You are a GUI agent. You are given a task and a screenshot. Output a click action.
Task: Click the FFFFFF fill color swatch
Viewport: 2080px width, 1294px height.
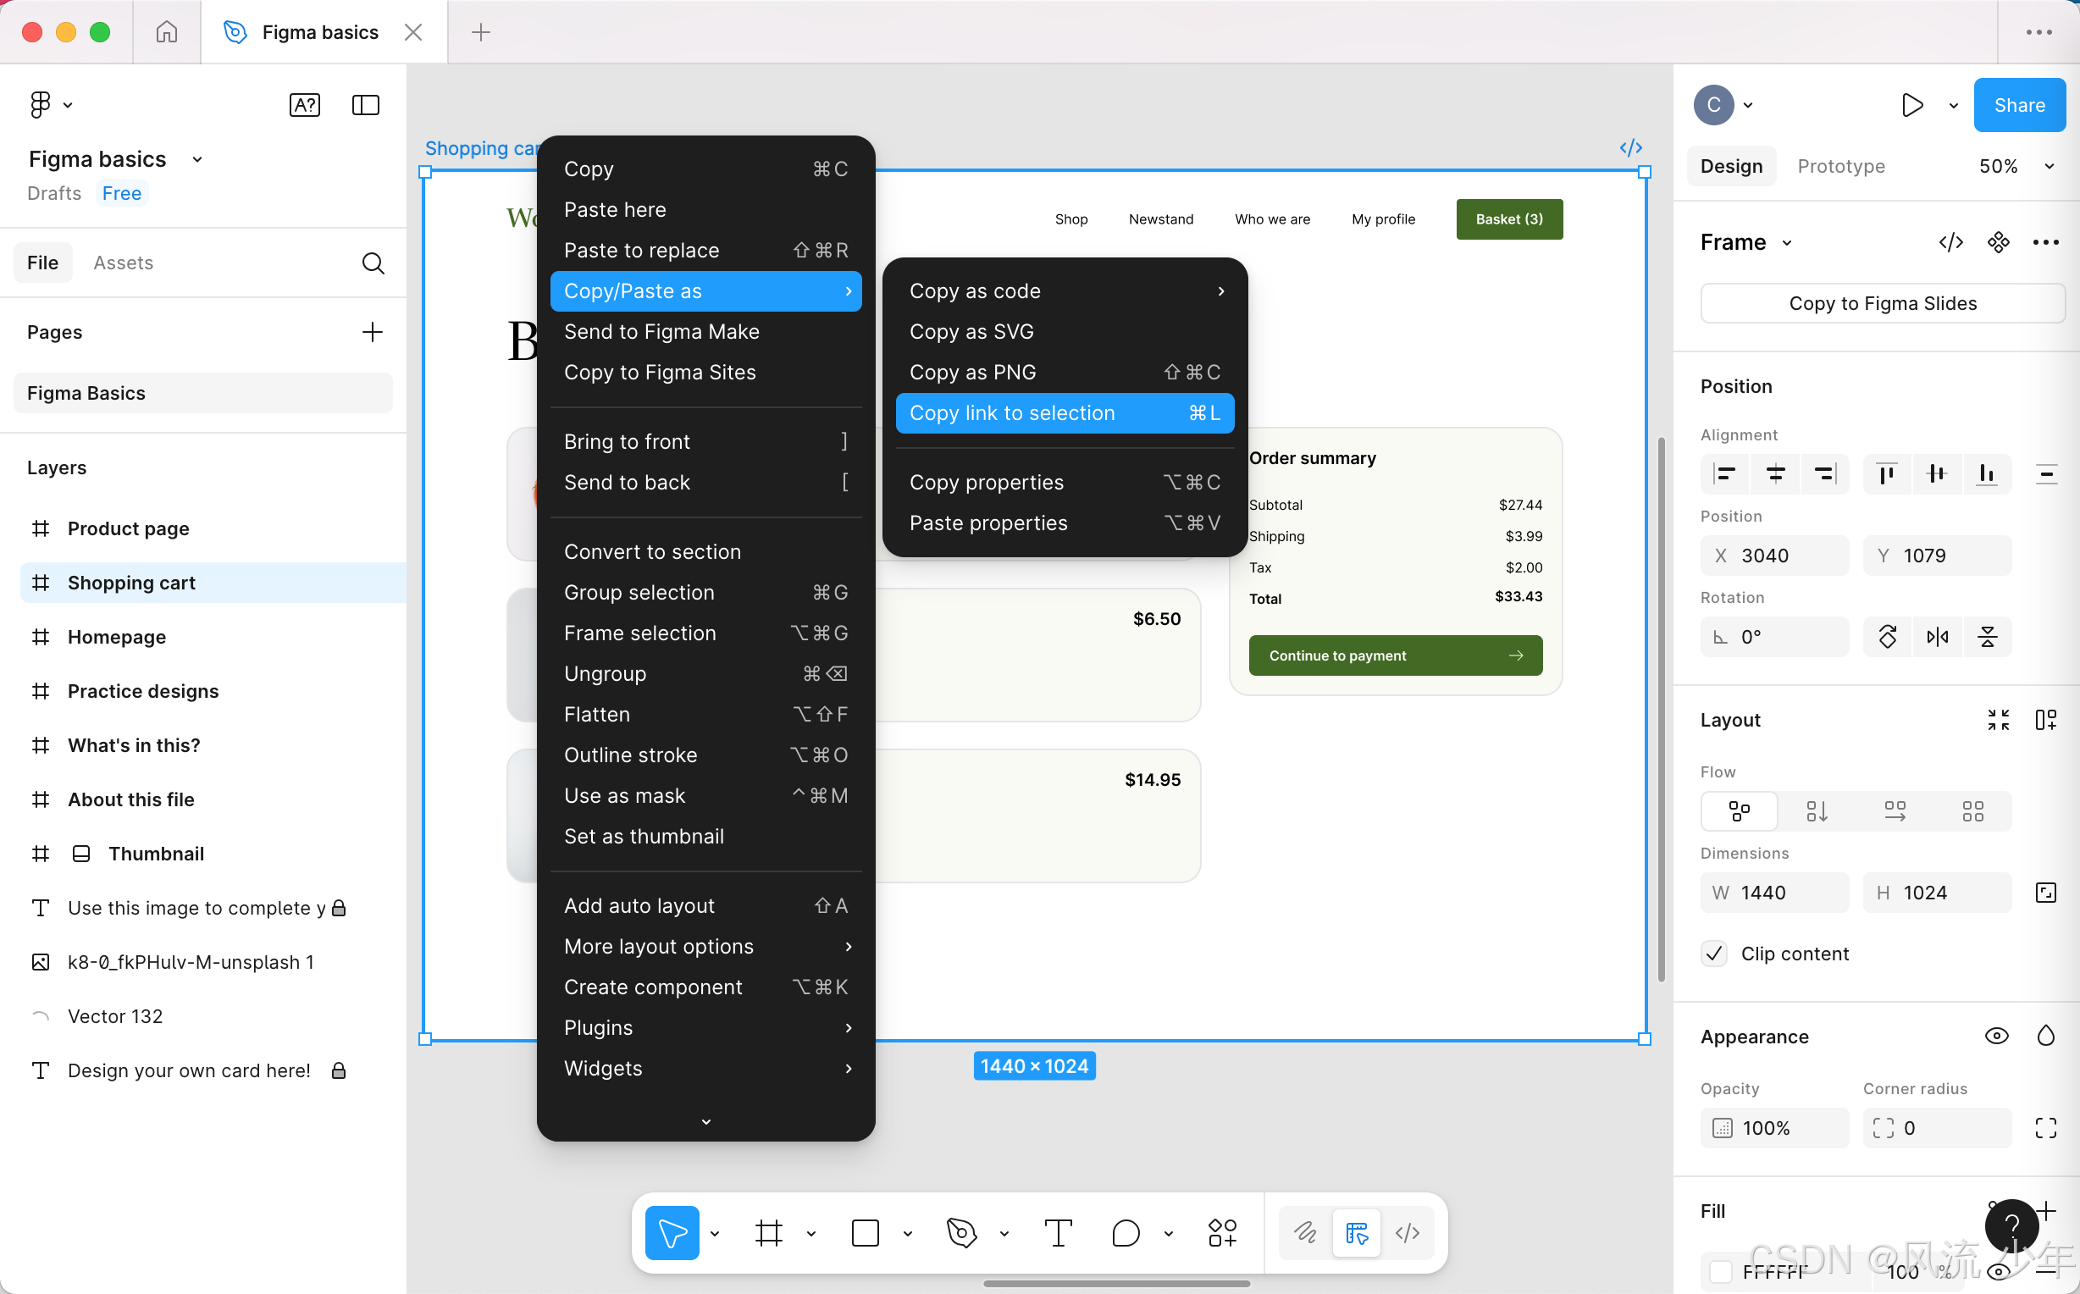(1721, 1272)
